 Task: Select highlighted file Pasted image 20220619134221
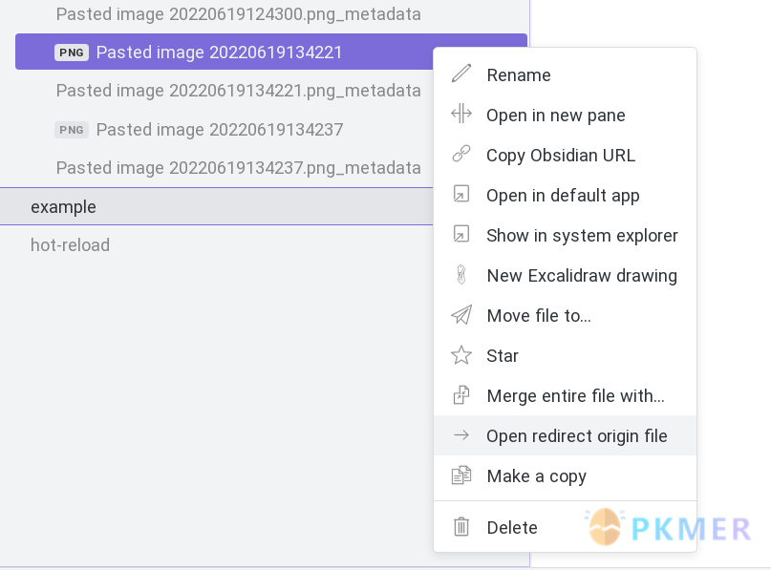pyautogui.click(x=224, y=52)
